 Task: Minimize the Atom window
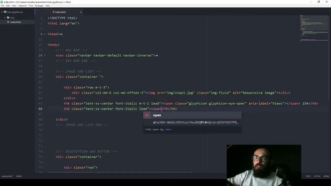(x=311, y=2)
